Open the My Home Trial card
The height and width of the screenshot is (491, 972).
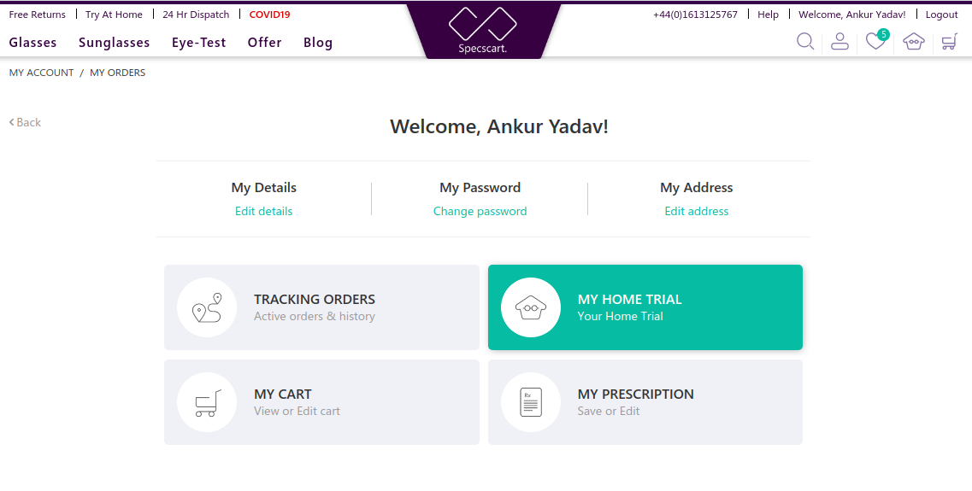pos(645,307)
